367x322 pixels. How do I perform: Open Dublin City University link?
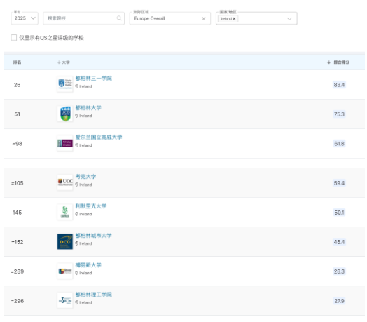(93, 236)
